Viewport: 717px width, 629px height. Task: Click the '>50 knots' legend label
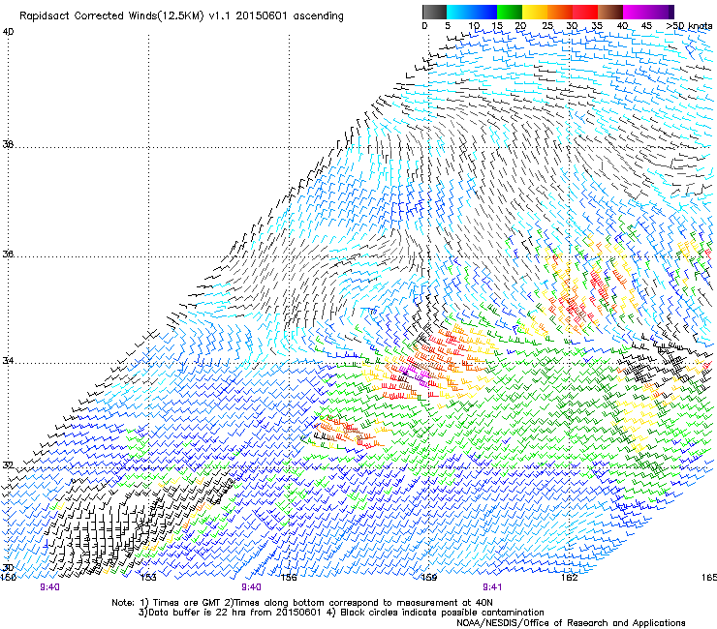tap(689, 26)
